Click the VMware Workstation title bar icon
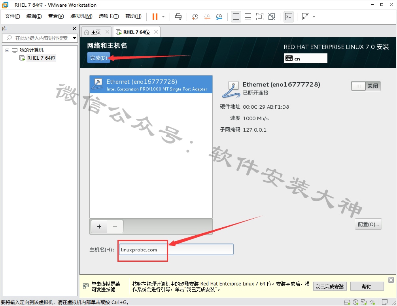The height and width of the screenshot is (306, 397). tap(5, 5)
